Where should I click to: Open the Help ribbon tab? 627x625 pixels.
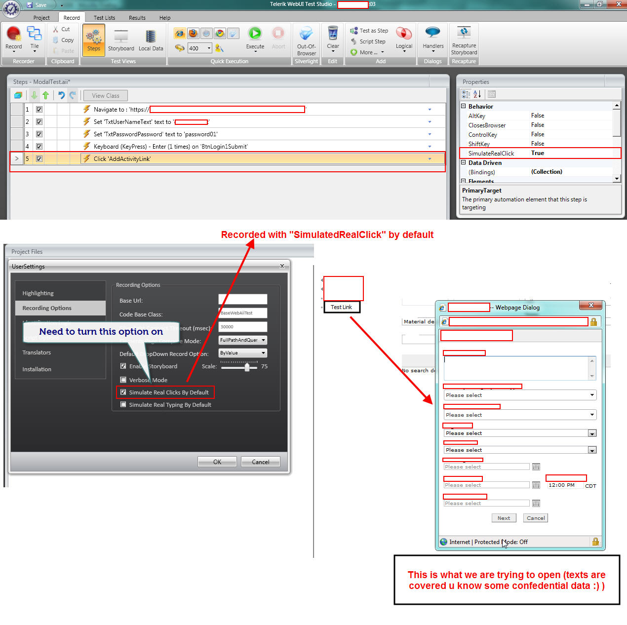tap(165, 18)
